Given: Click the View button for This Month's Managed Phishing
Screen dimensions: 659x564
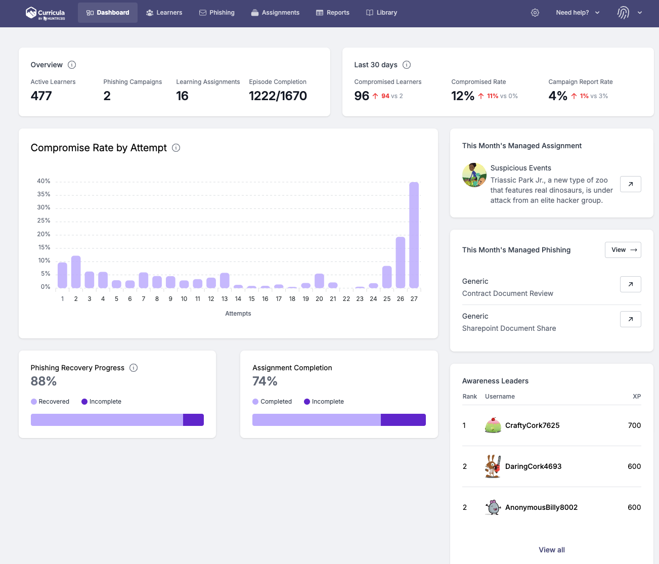Looking at the screenshot, I should coord(623,249).
